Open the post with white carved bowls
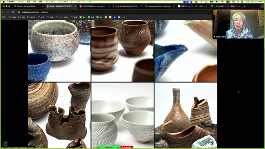This screenshot has height=149, width=265. [x=123, y=115]
